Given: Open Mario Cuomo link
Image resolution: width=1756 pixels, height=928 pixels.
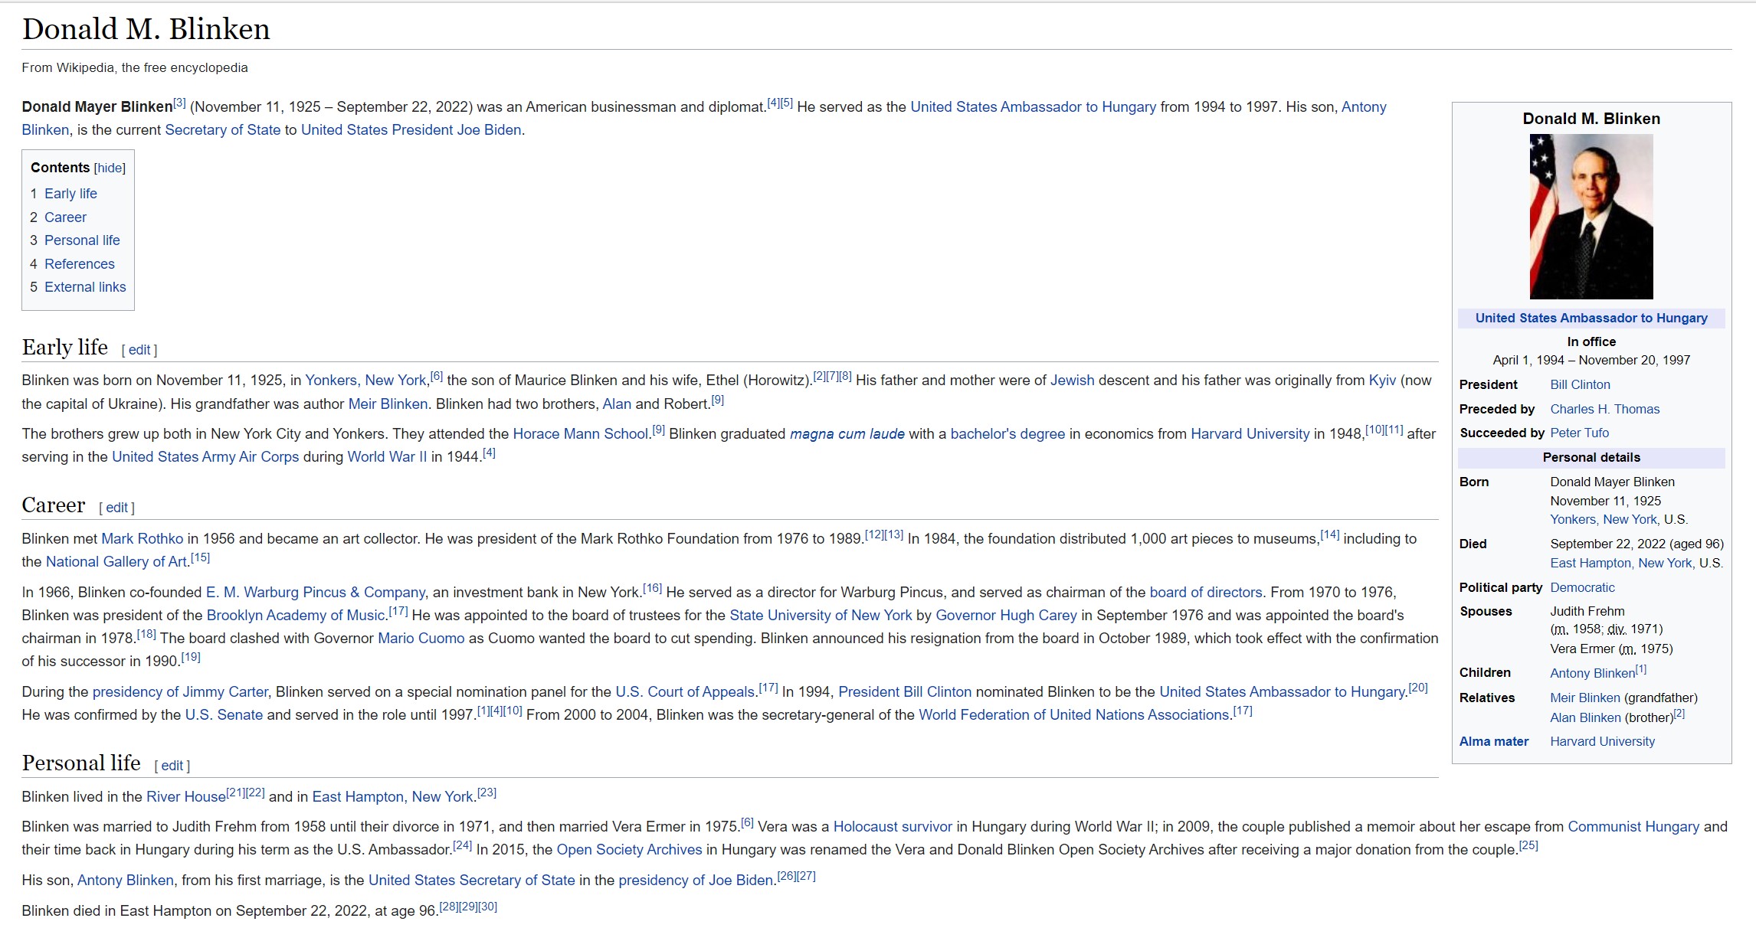Looking at the screenshot, I should pyautogui.click(x=421, y=639).
